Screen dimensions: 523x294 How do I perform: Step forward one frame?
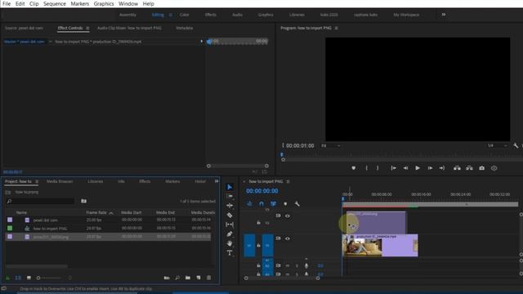click(x=430, y=168)
